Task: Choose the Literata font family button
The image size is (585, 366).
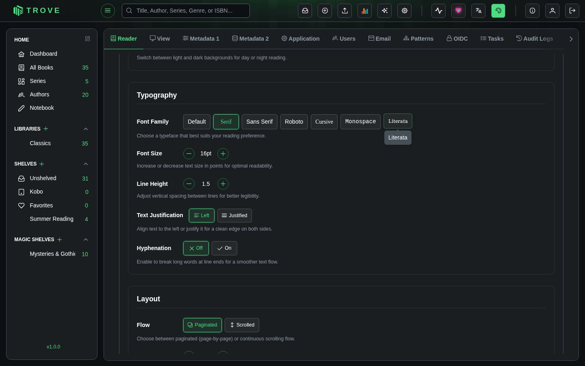Action: click(x=398, y=121)
